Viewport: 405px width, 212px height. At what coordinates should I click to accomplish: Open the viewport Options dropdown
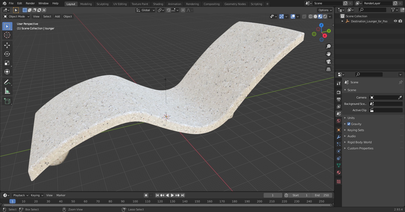pyautogui.click(x=325, y=10)
